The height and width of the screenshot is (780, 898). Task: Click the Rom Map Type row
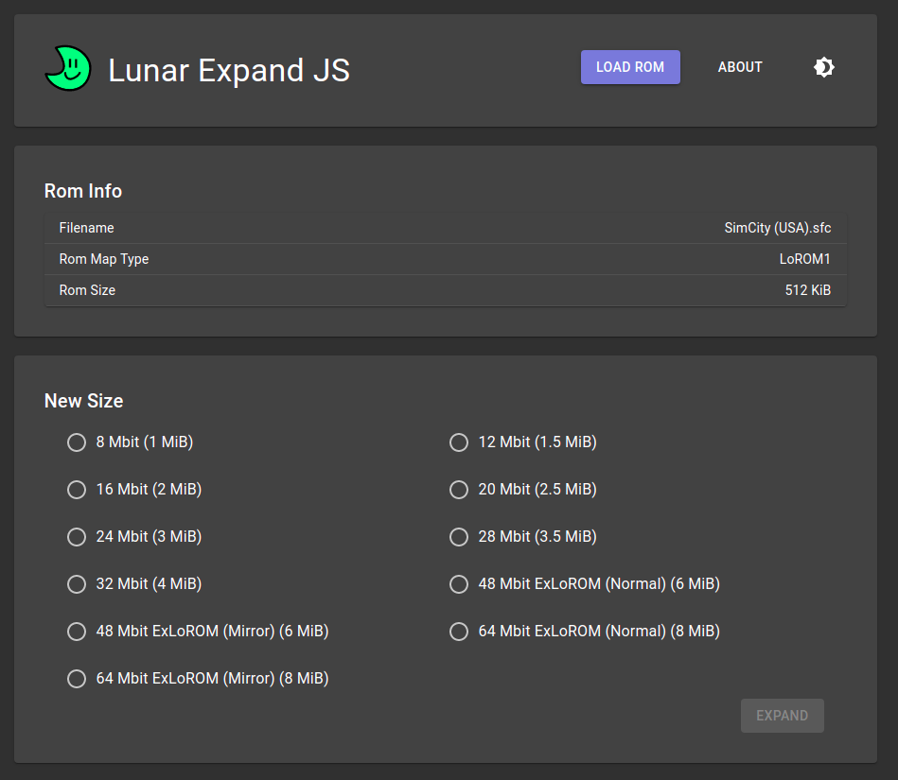click(445, 259)
